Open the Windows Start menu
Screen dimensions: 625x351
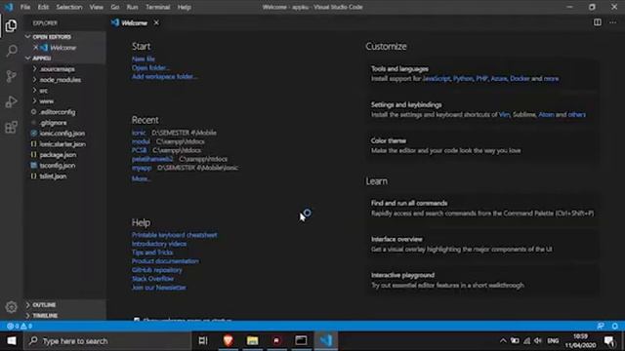tap(12, 340)
